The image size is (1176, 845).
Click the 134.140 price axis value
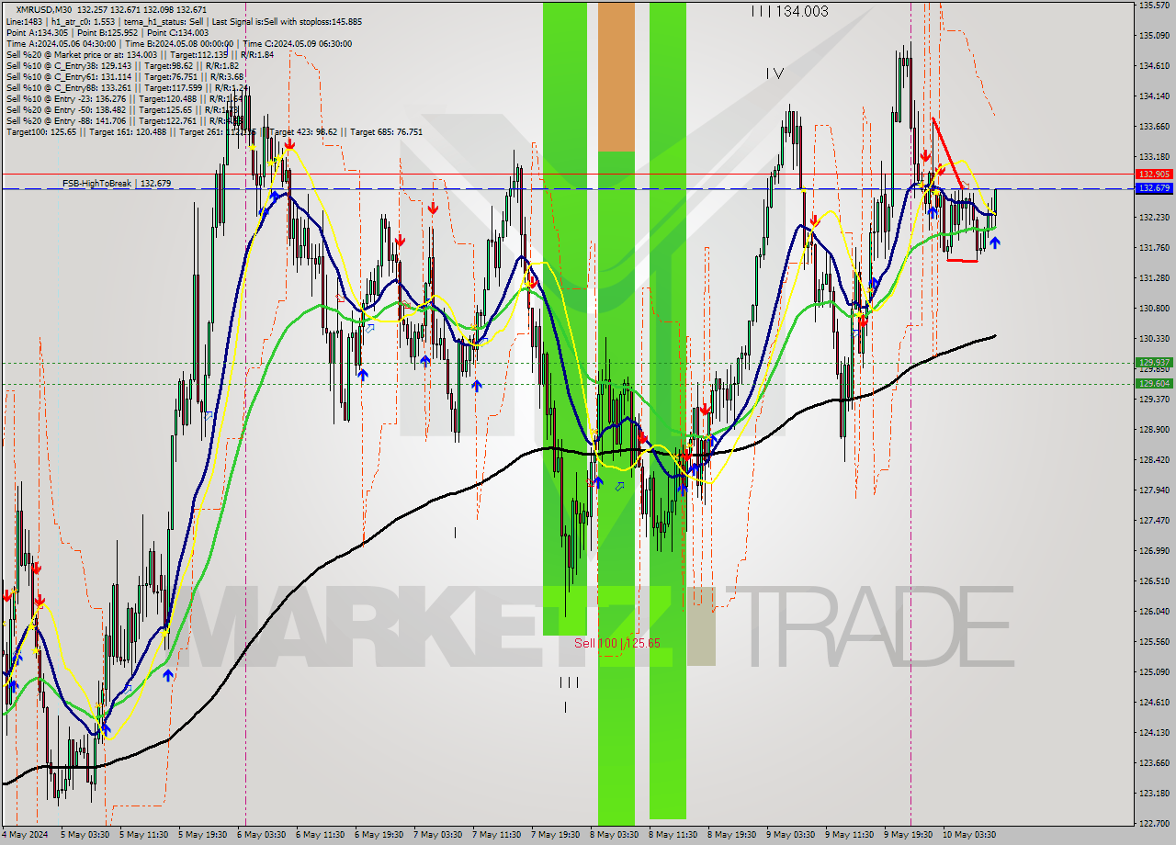(1154, 96)
